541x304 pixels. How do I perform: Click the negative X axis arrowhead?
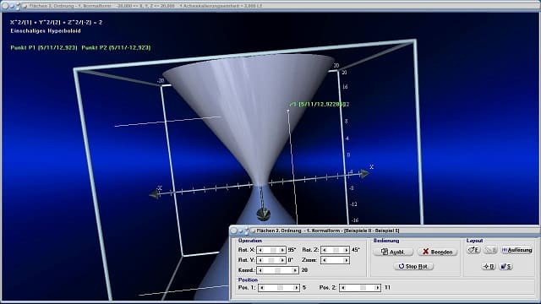(x=154, y=195)
